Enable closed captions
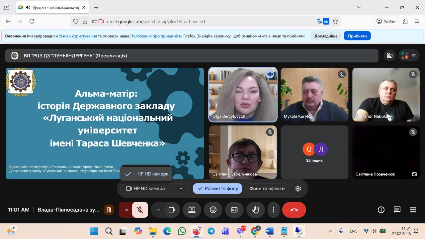 tap(234, 210)
